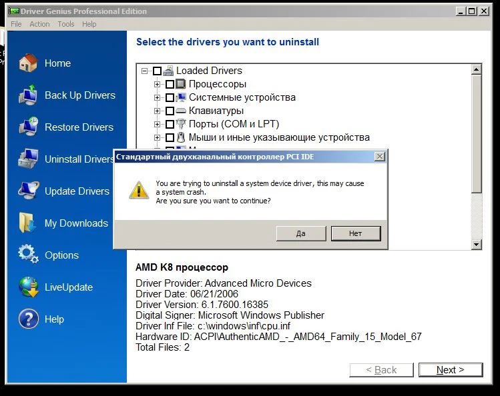Check the Мыши и иные указывающие устройства checkbox
500x396 pixels.
[x=170, y=137]
